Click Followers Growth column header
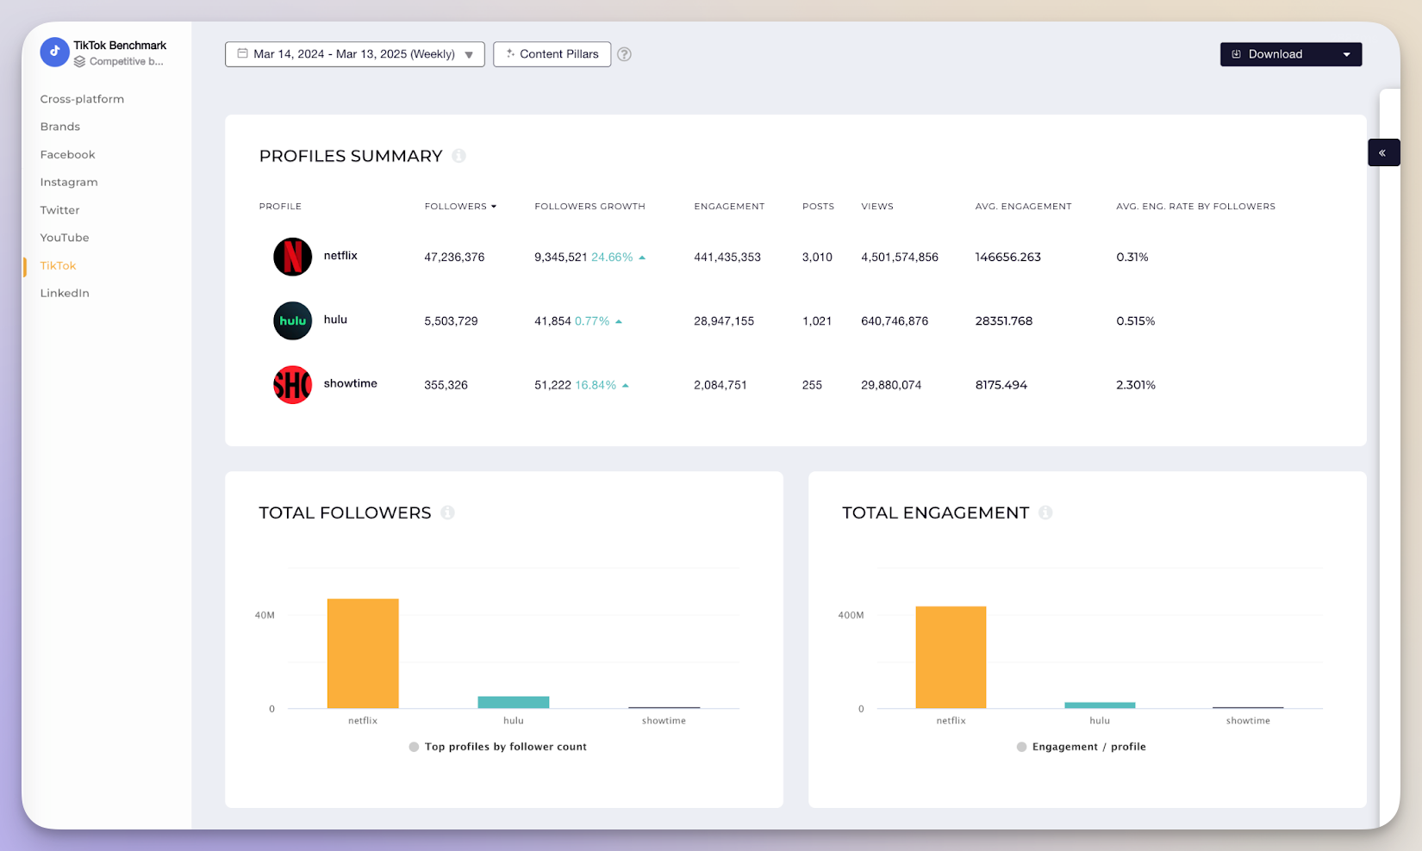This screenshot has width=1422, height=851. [x=589, y=207]
